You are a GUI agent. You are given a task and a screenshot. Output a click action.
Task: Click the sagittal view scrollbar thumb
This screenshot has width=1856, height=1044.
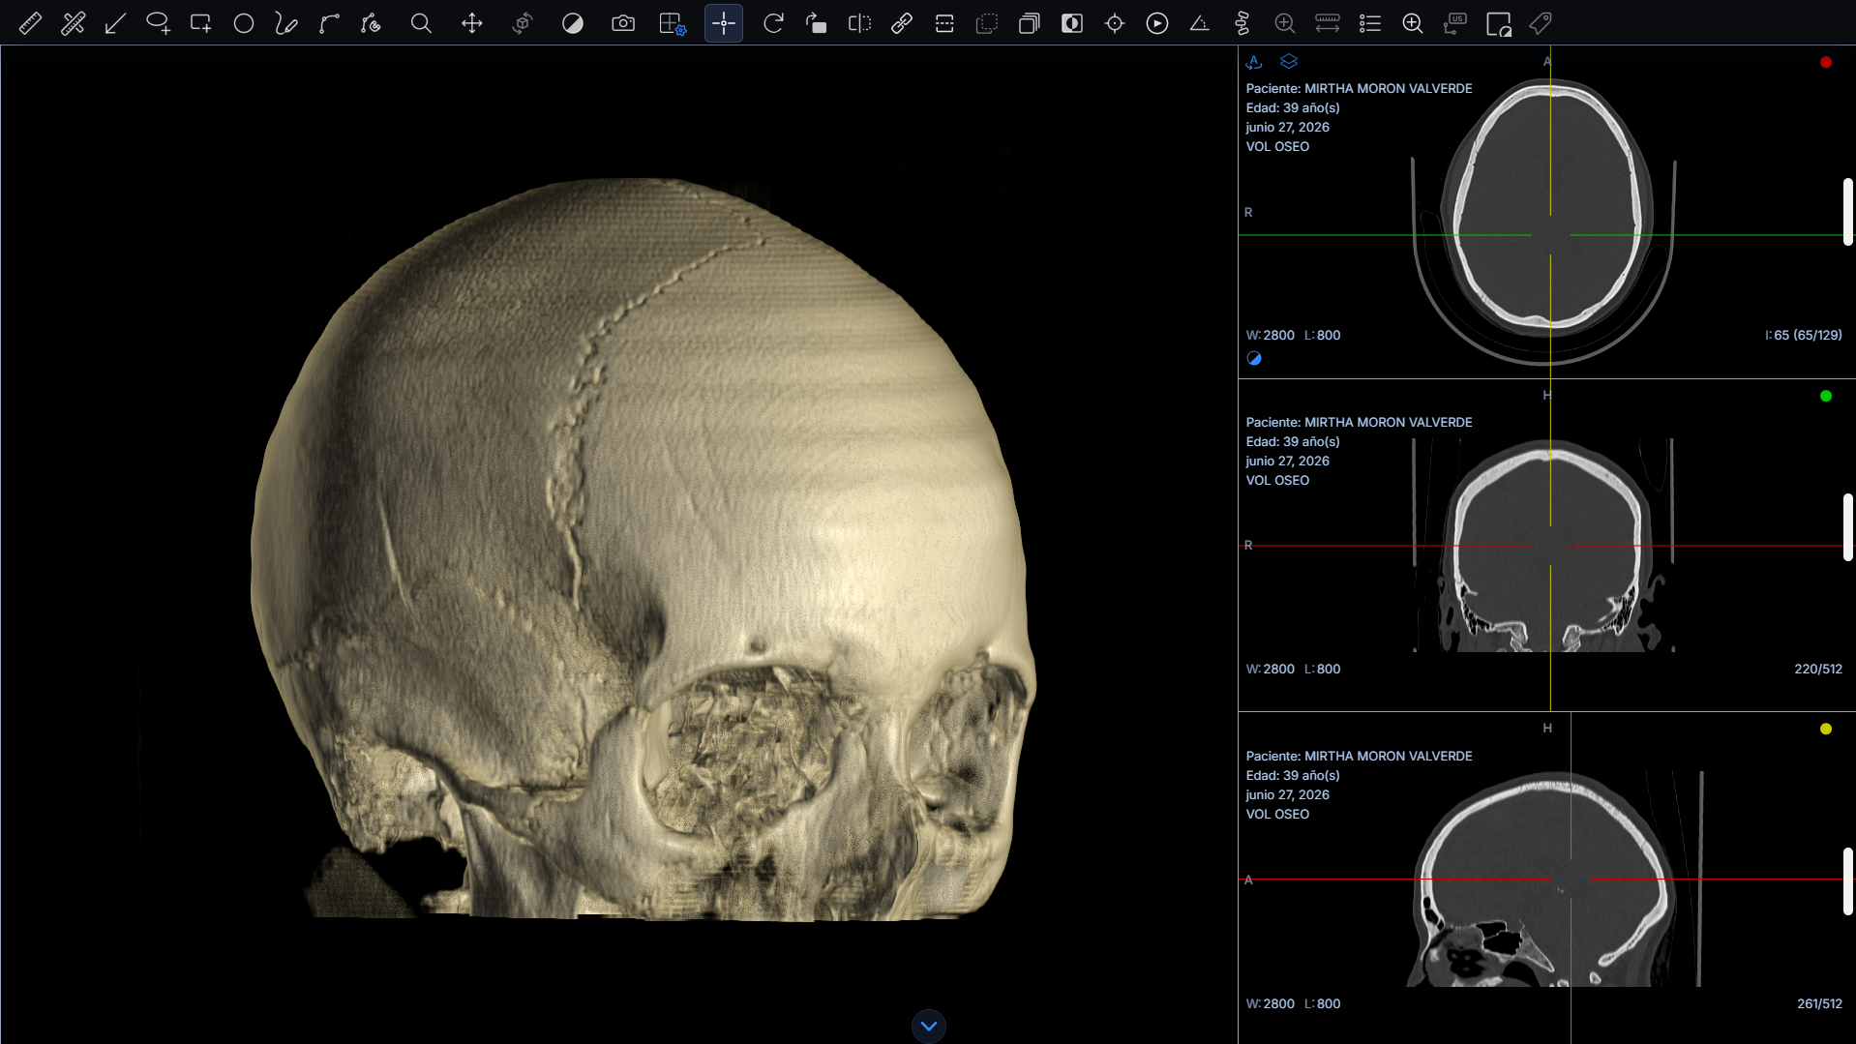pos(1847,881)
